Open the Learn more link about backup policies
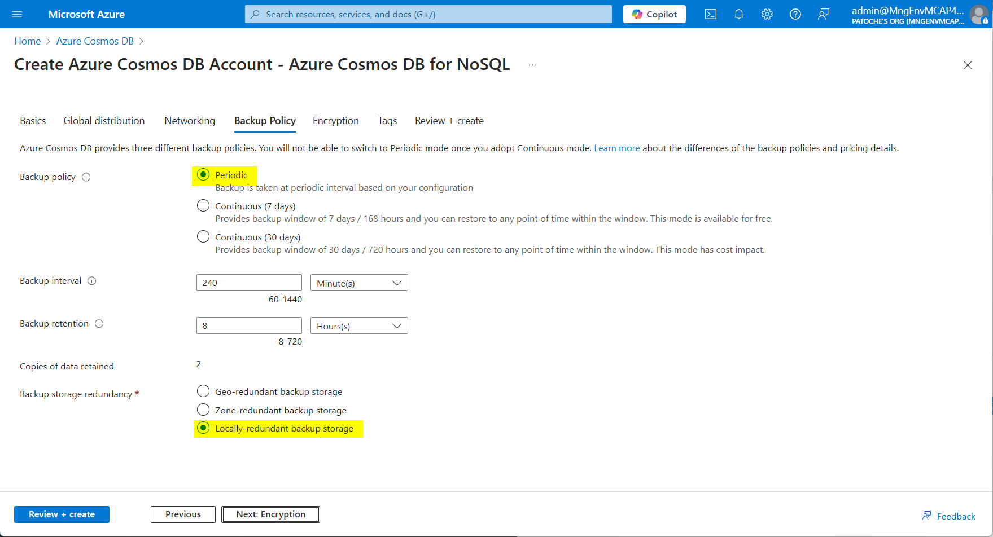Image resolution: width=993 pixels, height=537 pixels. [x=616, y=148]
